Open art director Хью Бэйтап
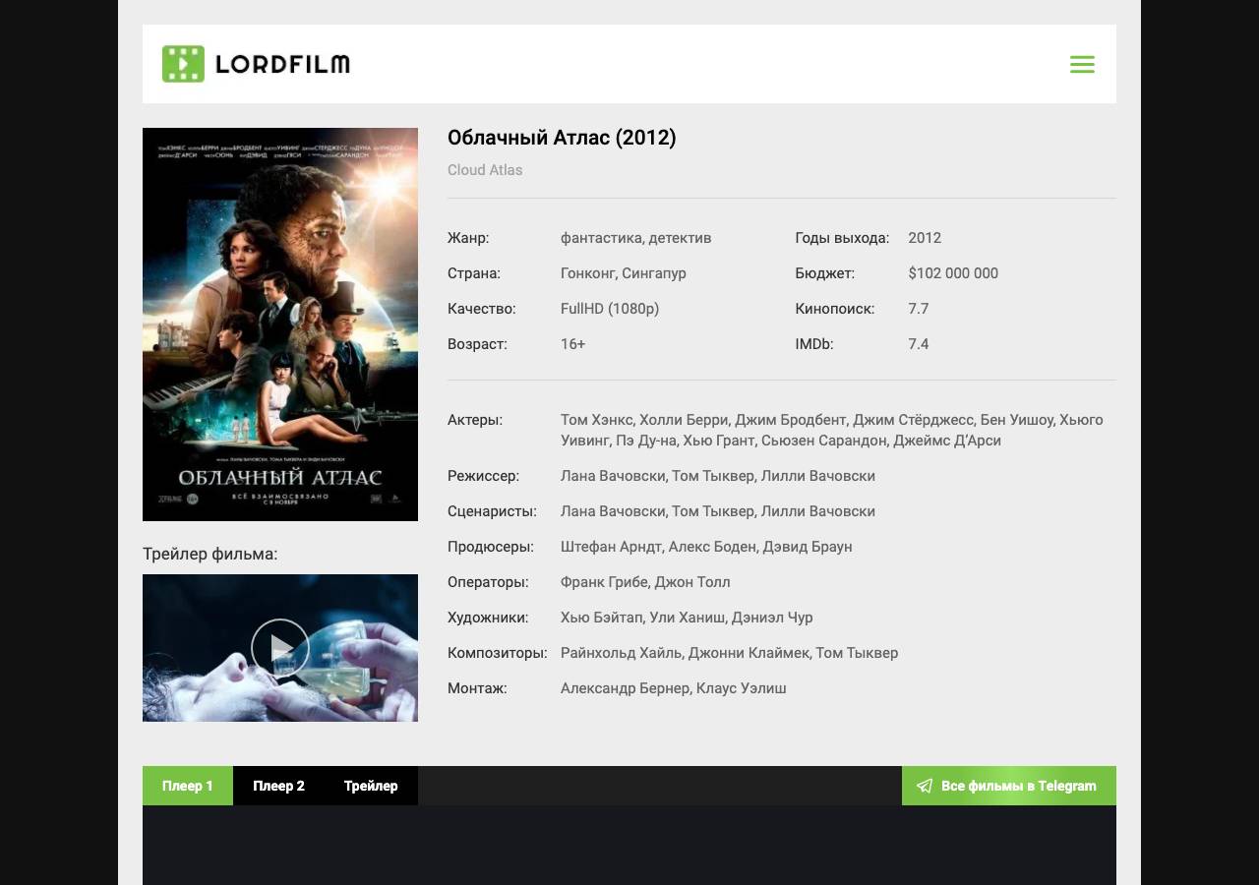The height and width of the screenshot is (885, 1259). point(603,618)
